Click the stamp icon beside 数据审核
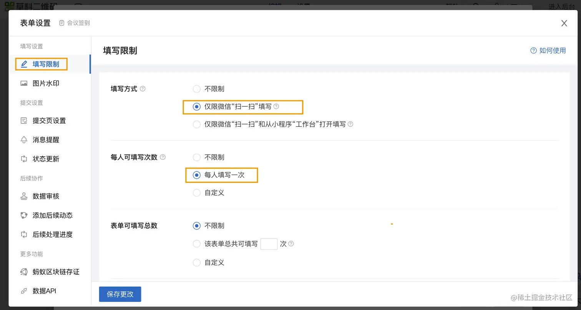Viewport: 581px width, 310px height. [x=24, y=196]
